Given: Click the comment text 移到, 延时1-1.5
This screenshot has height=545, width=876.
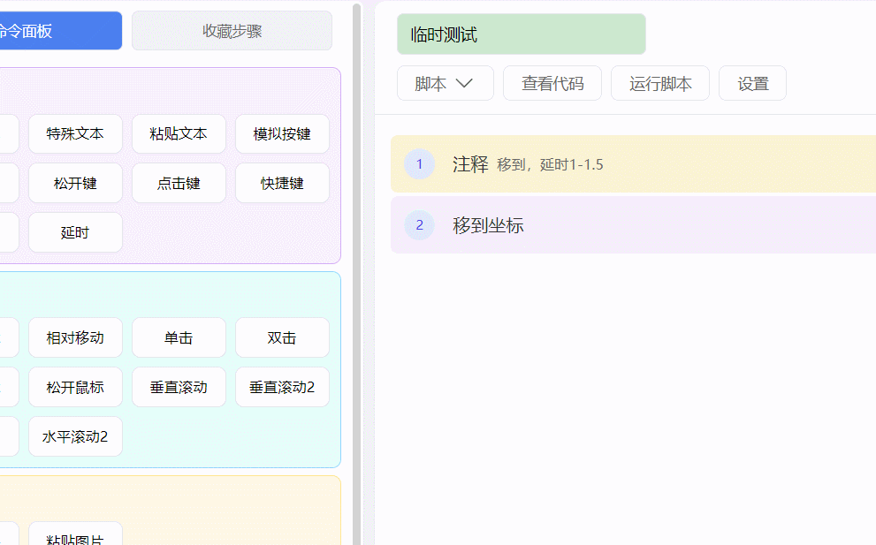Looking at the screenshot, I should [x=551, y=164].
